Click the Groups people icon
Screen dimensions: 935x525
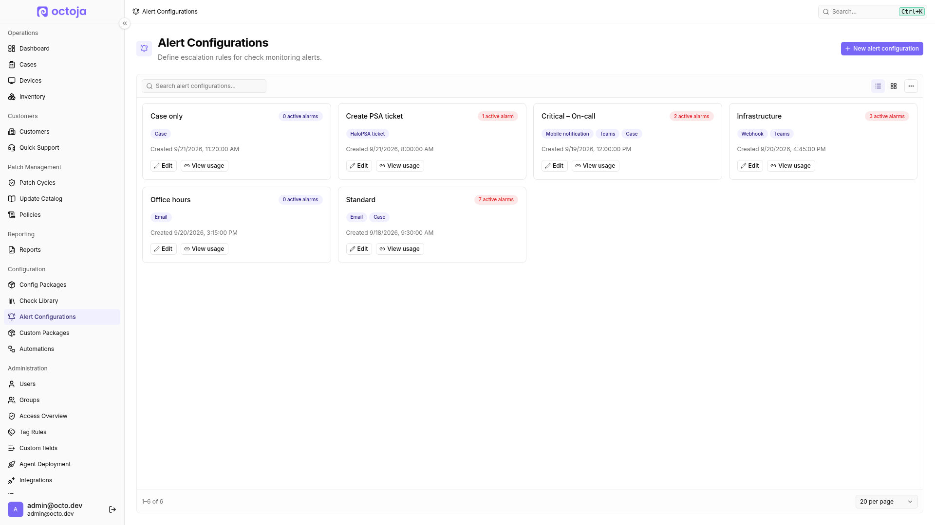[12, 400]
